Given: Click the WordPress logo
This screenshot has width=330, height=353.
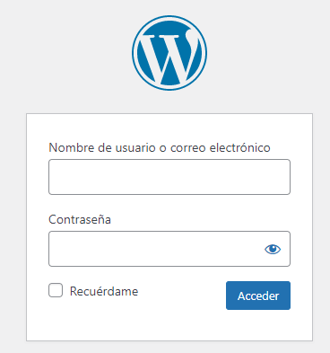Looking at the screenshot, I should [169, 53].
